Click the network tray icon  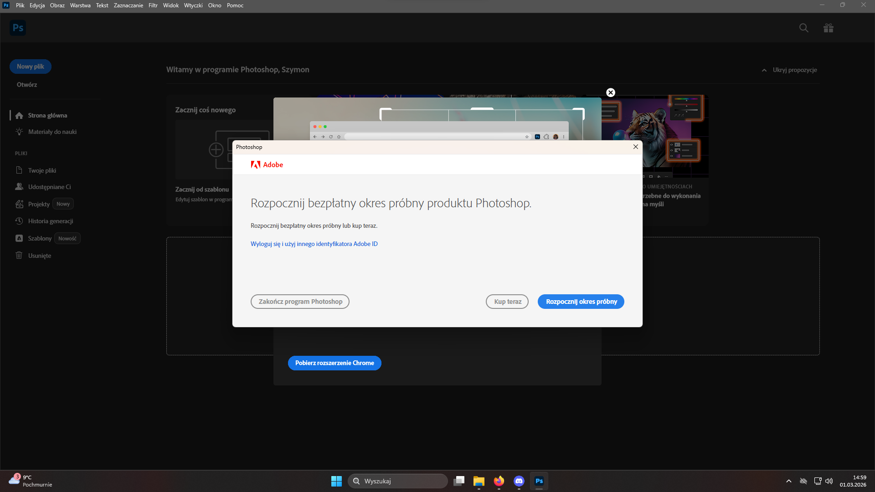[x=818, y=481]
